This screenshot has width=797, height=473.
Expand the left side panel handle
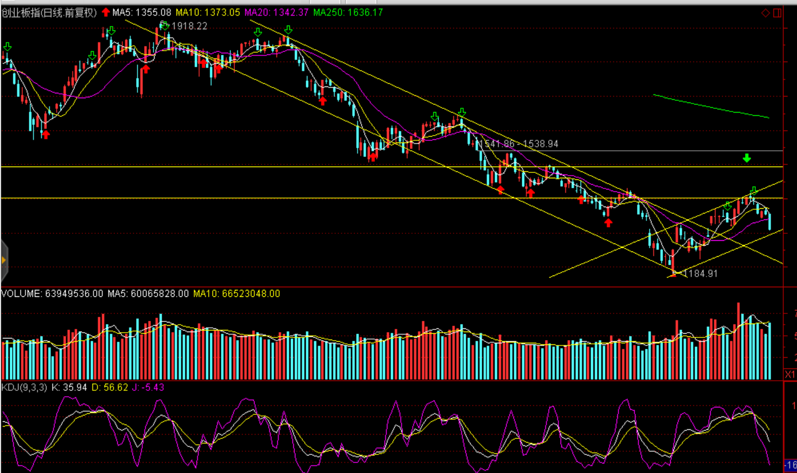[4, 261]
